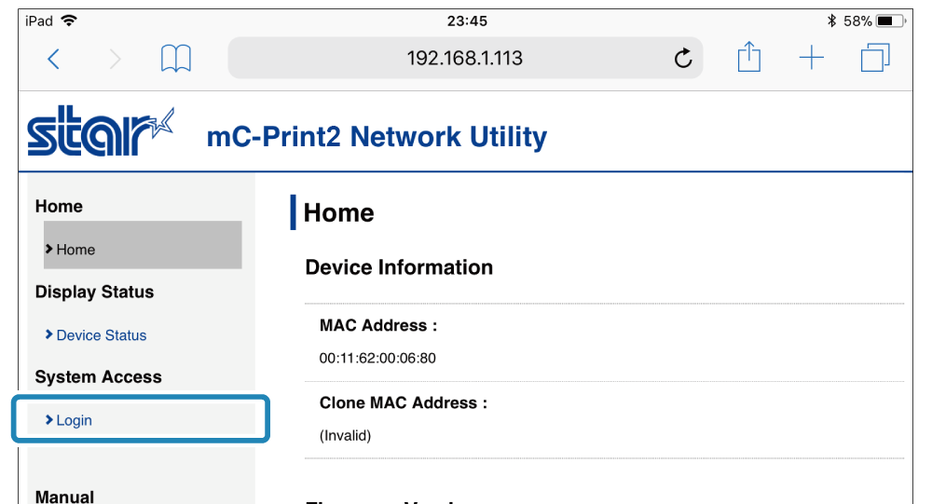This screenshot has width=932, height=504.
Task: Click the MAC address value 00:11:62:00:06:80
Action: click(377, 359)
